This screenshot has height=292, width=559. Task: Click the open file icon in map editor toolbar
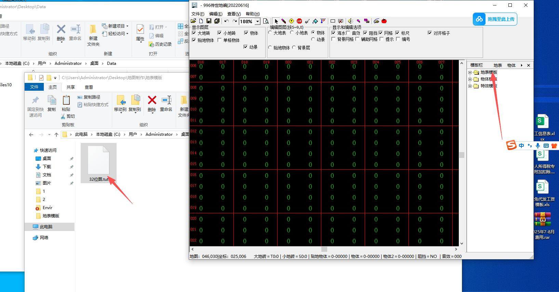pyautogui.click(x=194, y=21)
